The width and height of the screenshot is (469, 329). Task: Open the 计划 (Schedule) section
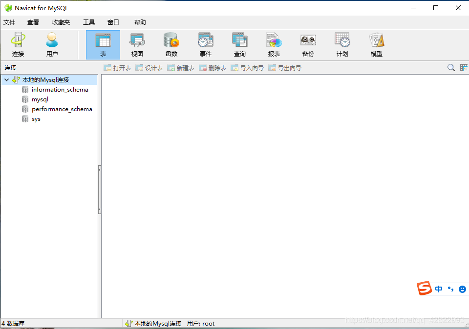click(342, 45)
